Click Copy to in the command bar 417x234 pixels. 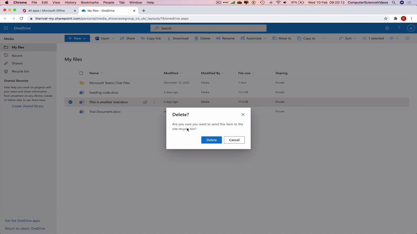[x=306, y=38]
